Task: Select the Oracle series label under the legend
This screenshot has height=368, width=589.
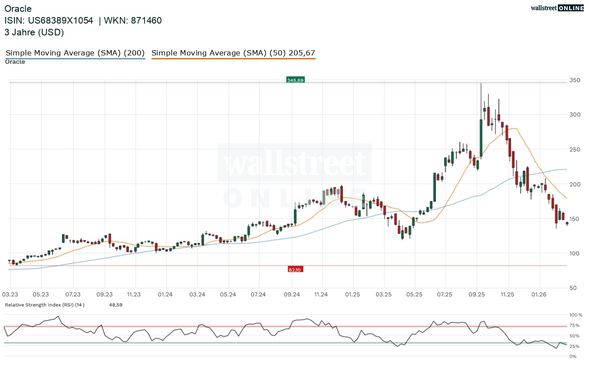Action: (x=15, y=62)
